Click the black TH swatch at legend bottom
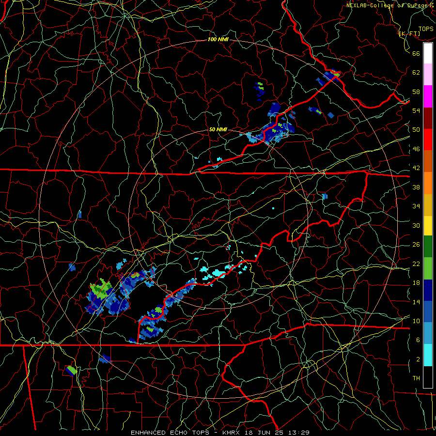436x436 pixels. pyautogui.click(x=428, y=377)
